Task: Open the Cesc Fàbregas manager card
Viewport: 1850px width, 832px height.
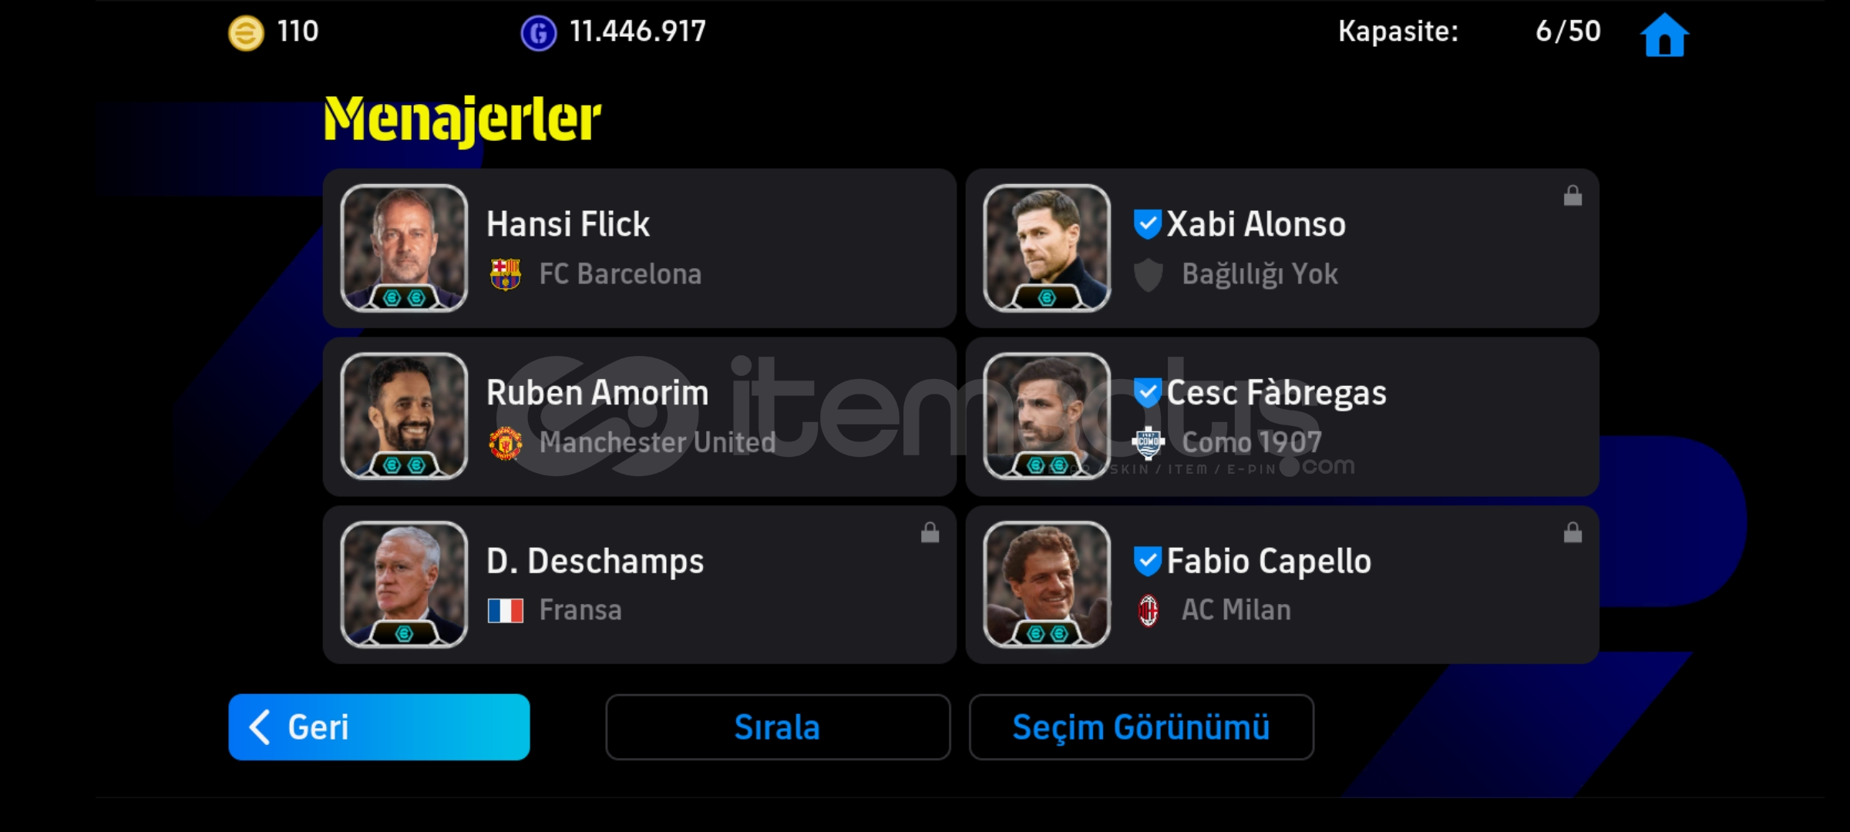Action: tap(1282, 416)
